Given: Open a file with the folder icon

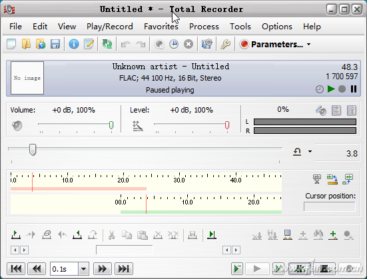Looking at the screenshot, I should 26,44.
